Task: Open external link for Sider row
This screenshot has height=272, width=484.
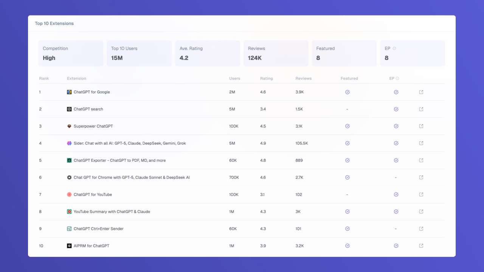Action: pos(421,143)
